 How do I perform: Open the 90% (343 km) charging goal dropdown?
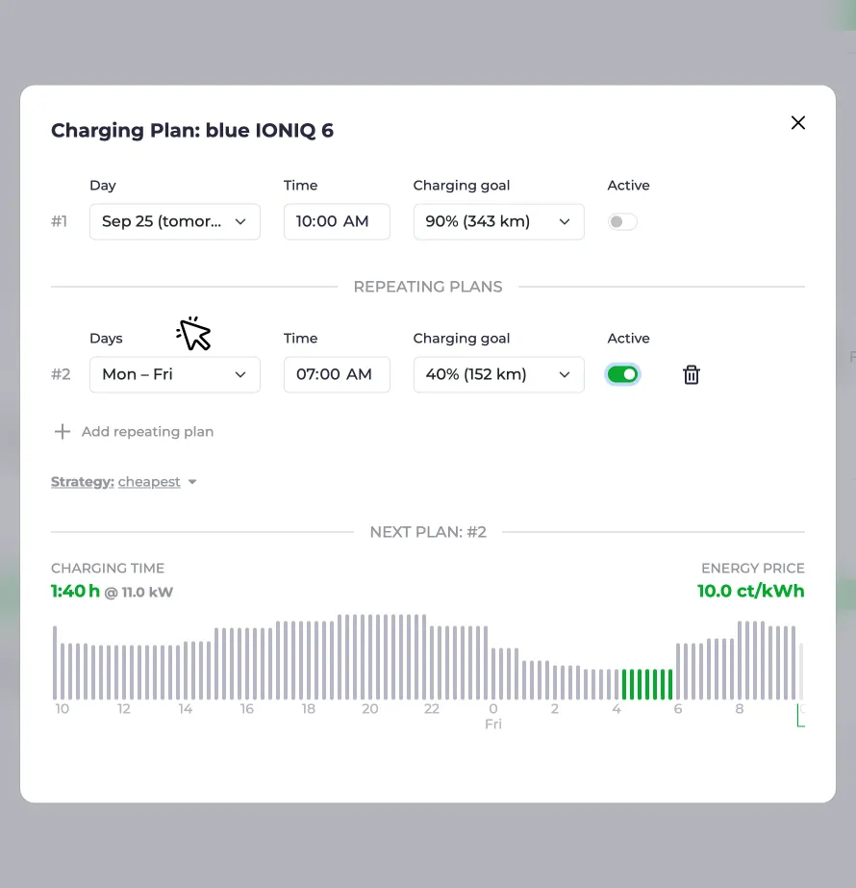[x=498, y=221]
